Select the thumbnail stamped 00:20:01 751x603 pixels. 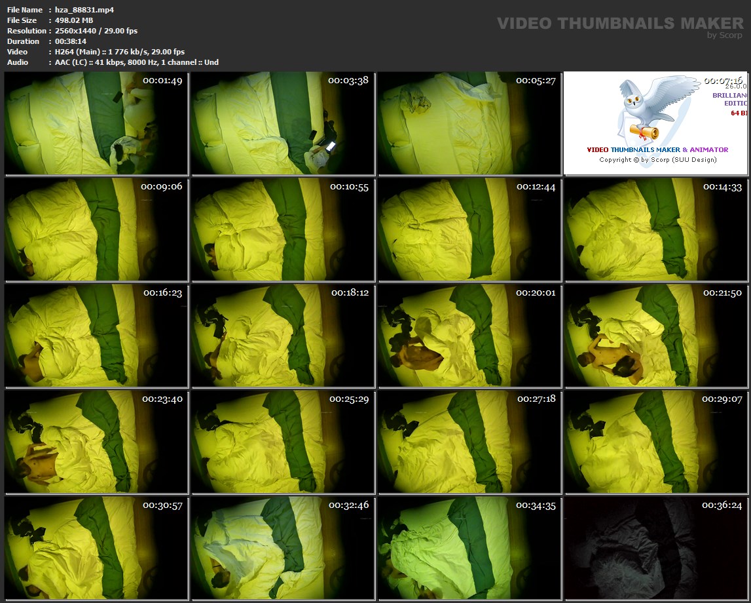[469, 336]
